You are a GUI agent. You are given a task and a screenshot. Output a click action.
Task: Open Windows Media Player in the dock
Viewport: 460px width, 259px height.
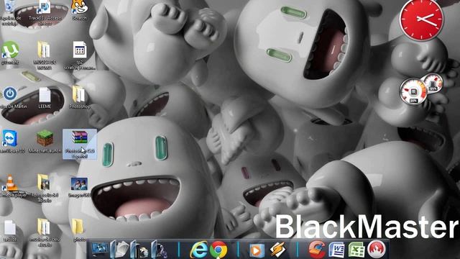point(257,250)
